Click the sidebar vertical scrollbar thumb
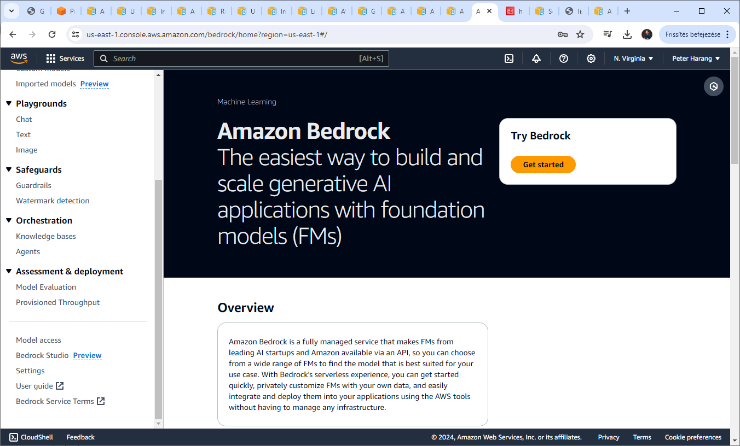Image resolution: width=740 pixels, height=446 pixels. [x=159, y=298]
